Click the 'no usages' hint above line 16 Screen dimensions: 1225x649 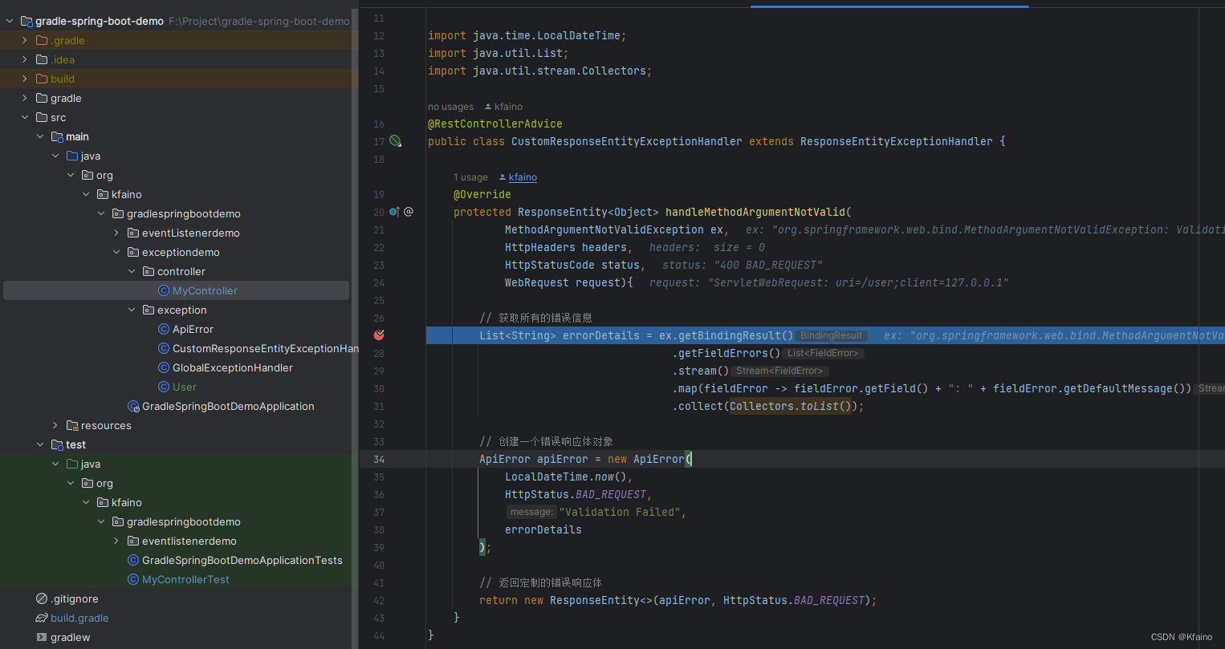click(450, 107)
